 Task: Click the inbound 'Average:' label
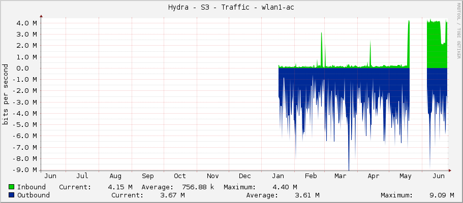click(158, 187)
